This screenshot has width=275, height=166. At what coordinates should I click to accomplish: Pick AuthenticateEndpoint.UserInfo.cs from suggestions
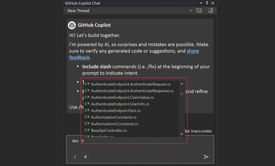pos(120,104)
